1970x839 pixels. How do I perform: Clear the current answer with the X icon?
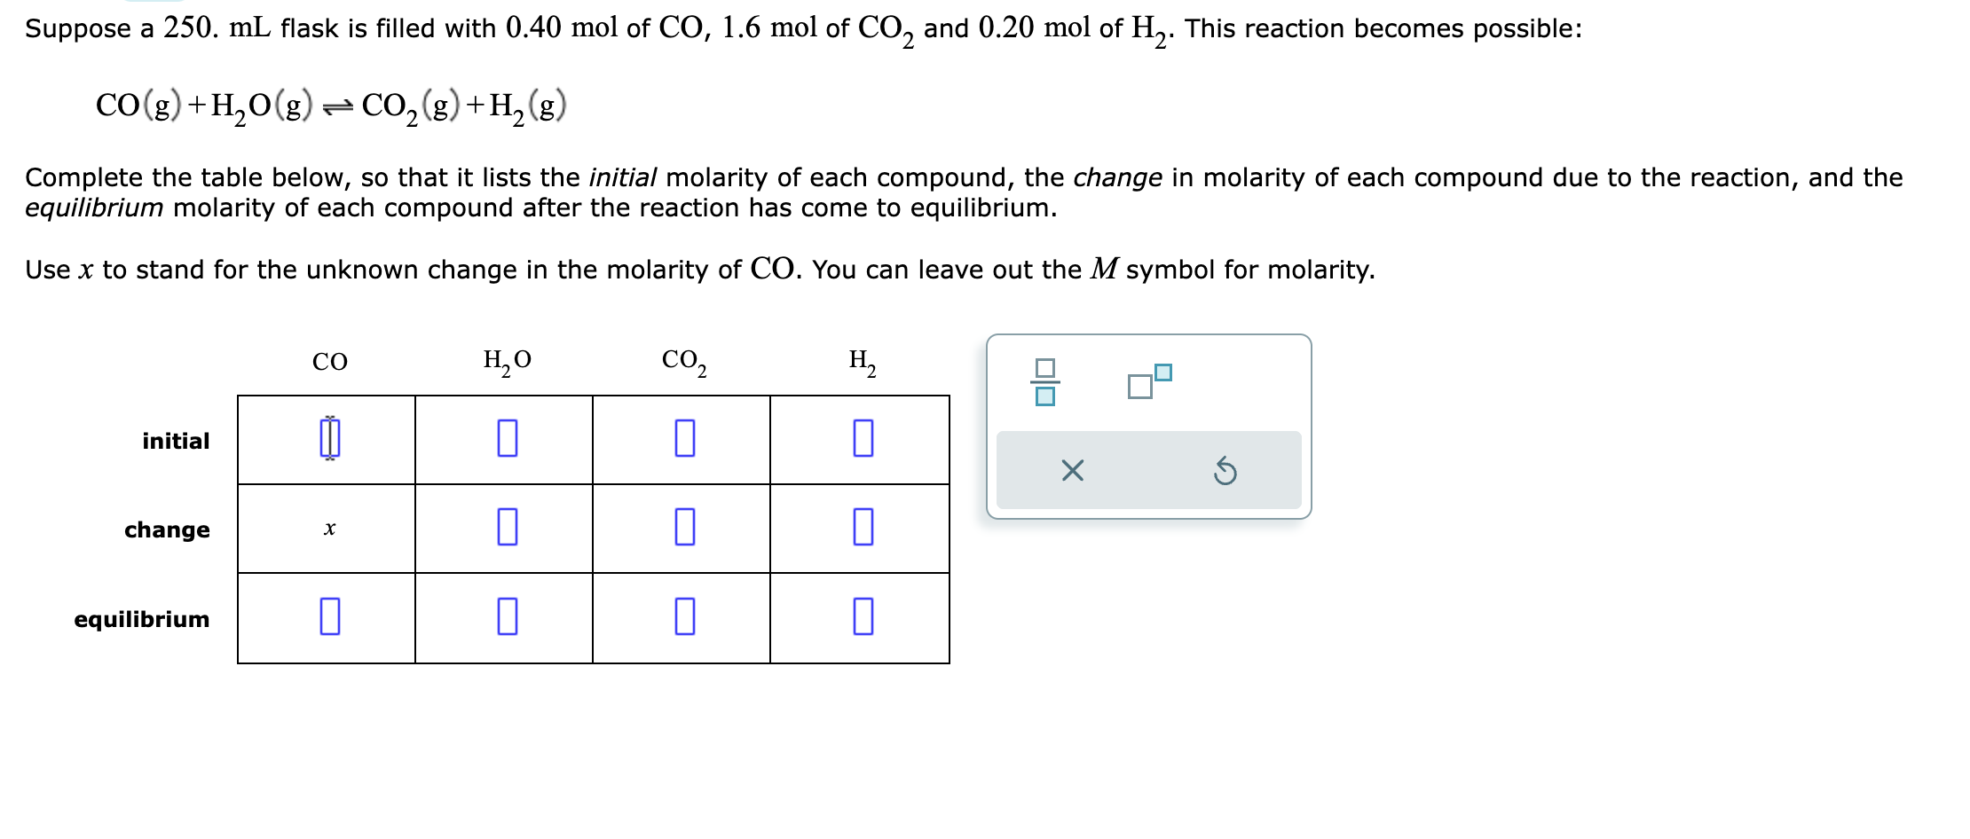(1072, 473)
